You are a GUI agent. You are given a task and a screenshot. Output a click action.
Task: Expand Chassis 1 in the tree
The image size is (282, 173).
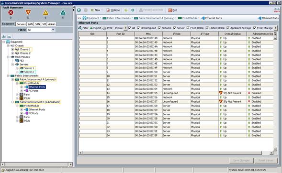point(12,49)
